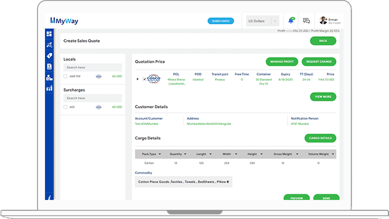Viewport: 389px width, 219px height.
Task: Click the 20 Standard Dry container value
Action: coord(263,82)
